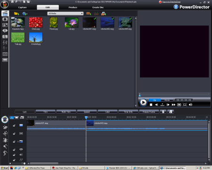The width and height of the screenshot is (212, 170).
Task: Open the preview volume control
Action: tap(190, 105)
